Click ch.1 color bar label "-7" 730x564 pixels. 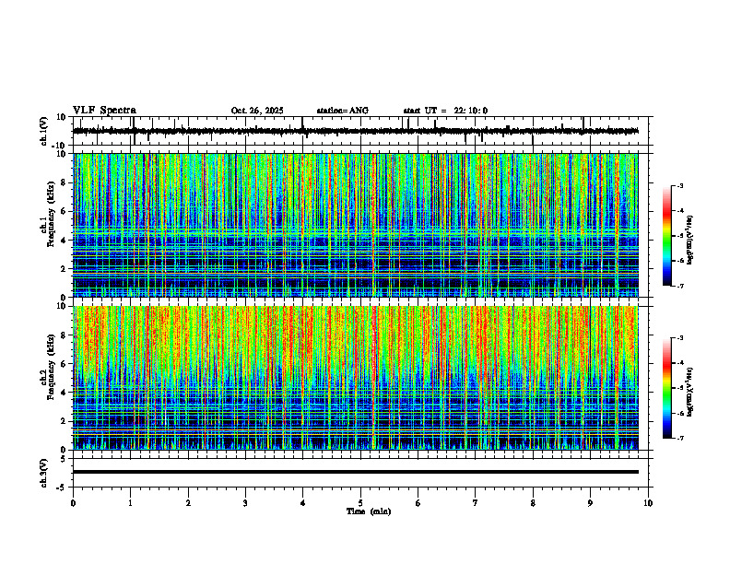(680, 286)
